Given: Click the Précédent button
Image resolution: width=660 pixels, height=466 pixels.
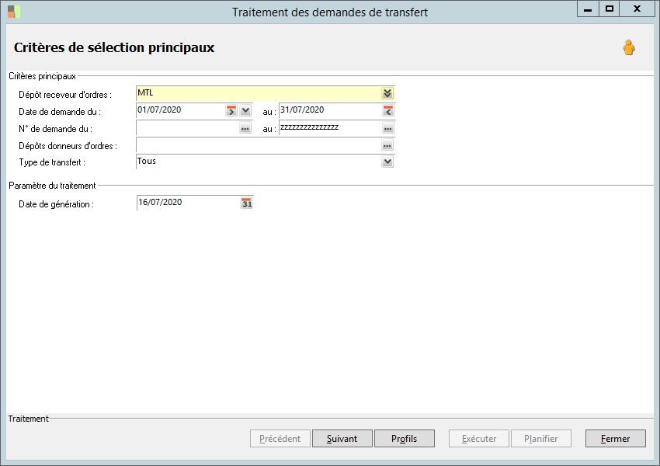Looking at the screenshot, I should pyautogui.click(x=280, y=439).
